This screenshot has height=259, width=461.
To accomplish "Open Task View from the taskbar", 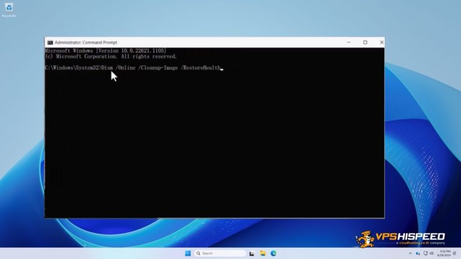I will (x=252, y=254).
